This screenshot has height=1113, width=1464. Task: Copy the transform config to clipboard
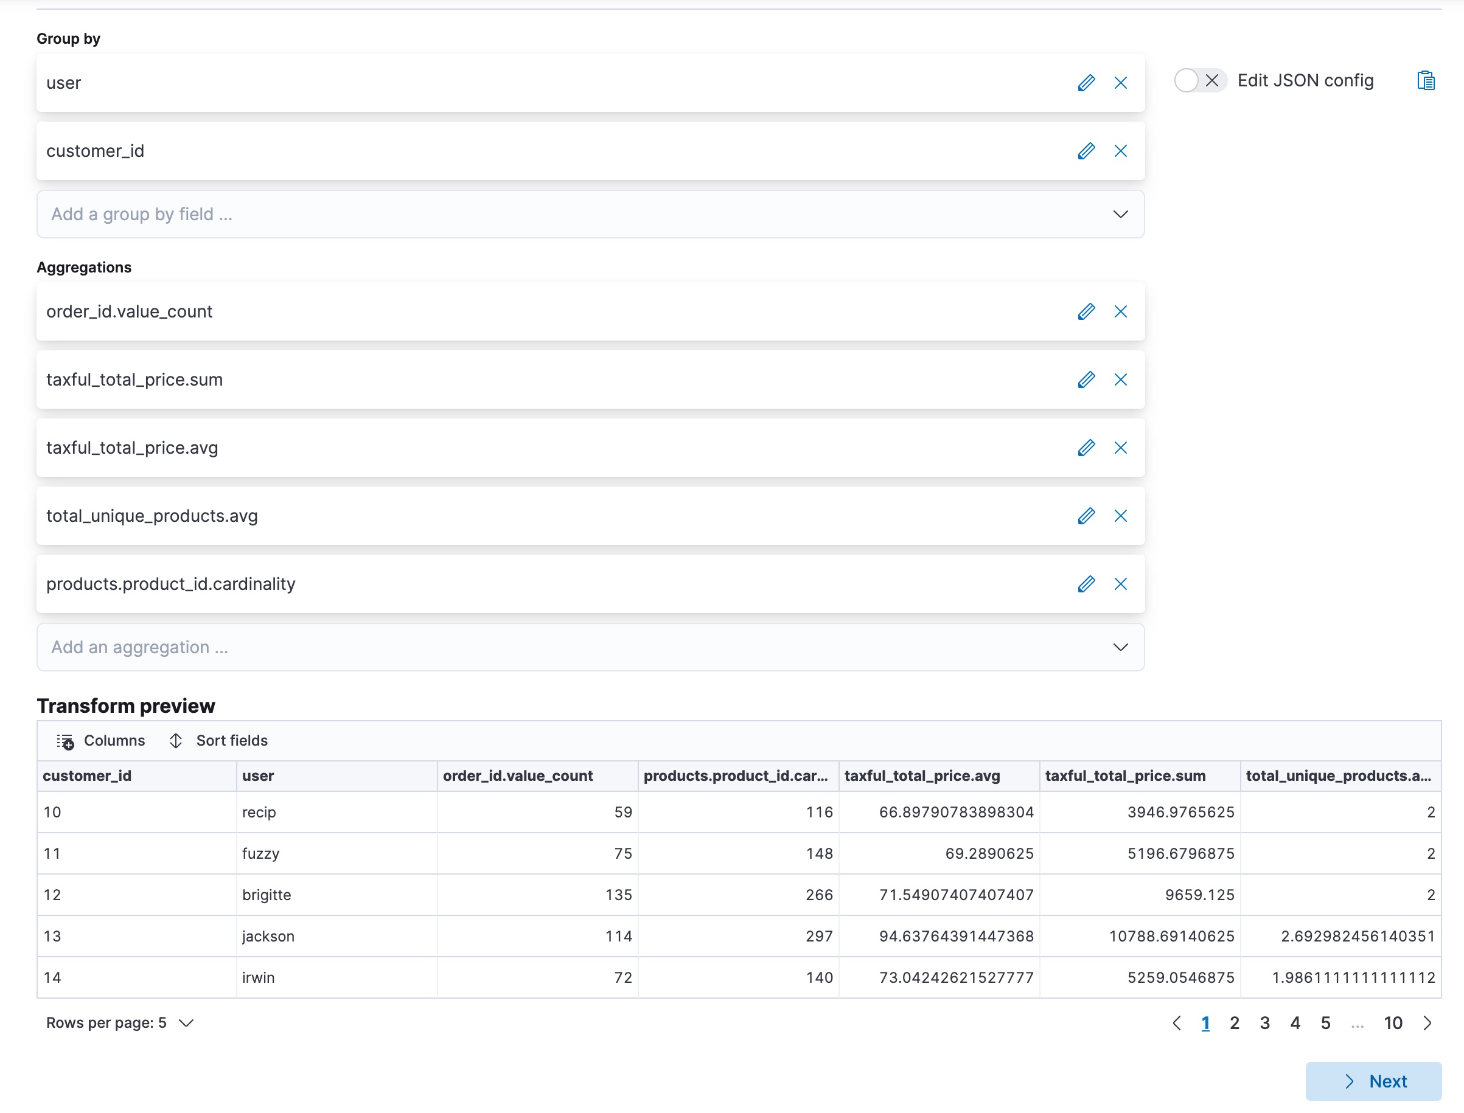click(x=1426, y=80)
